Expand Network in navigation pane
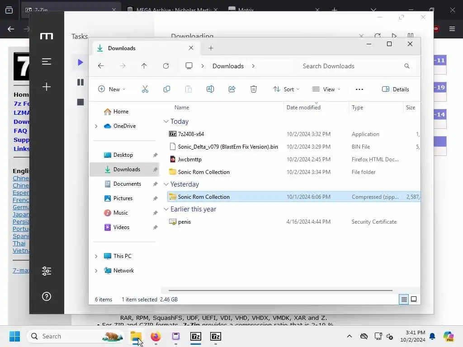Screen dimensions: 463x347 tap(96, 271)
